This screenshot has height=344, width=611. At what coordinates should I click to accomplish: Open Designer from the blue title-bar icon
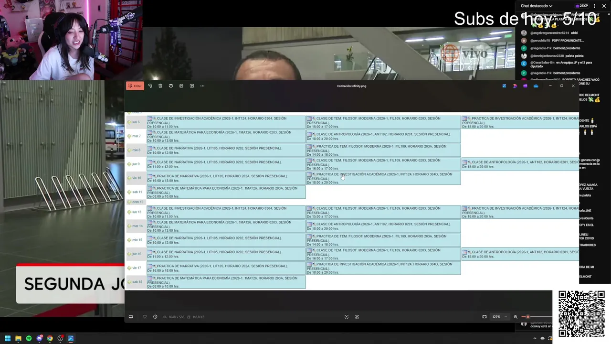click(504, 86)
